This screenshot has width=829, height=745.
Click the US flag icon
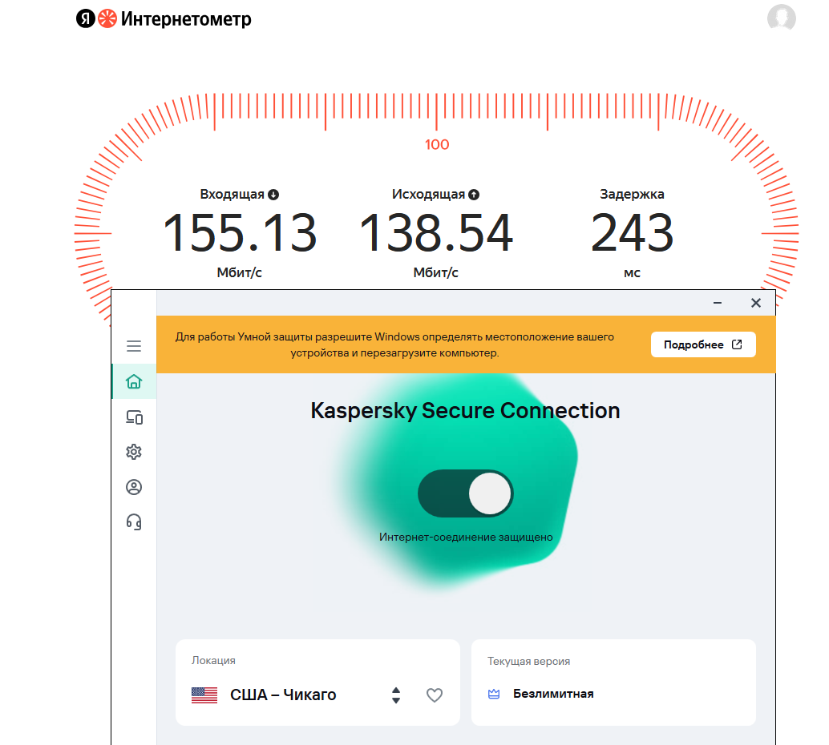pos(204,695)
